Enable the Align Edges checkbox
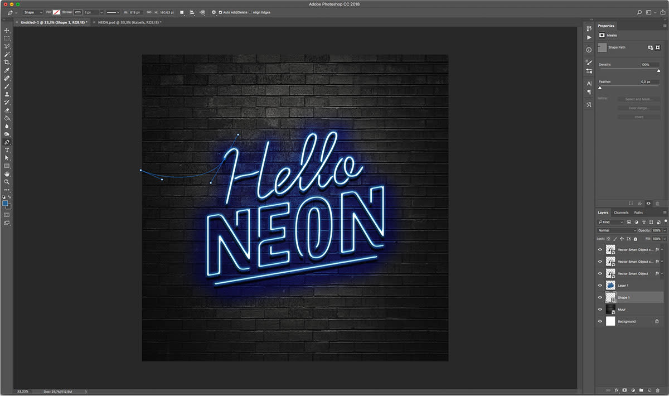Screen dimensions: 669x396 click(250, 12)
